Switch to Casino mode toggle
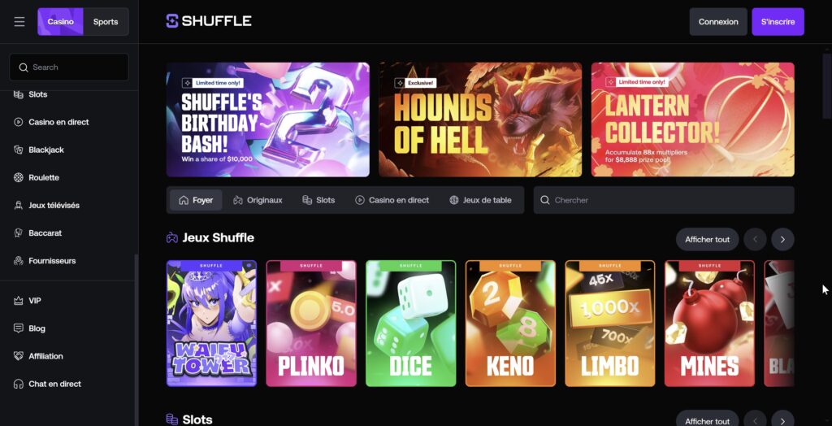 pyautogui.click(x=60, y=22)
